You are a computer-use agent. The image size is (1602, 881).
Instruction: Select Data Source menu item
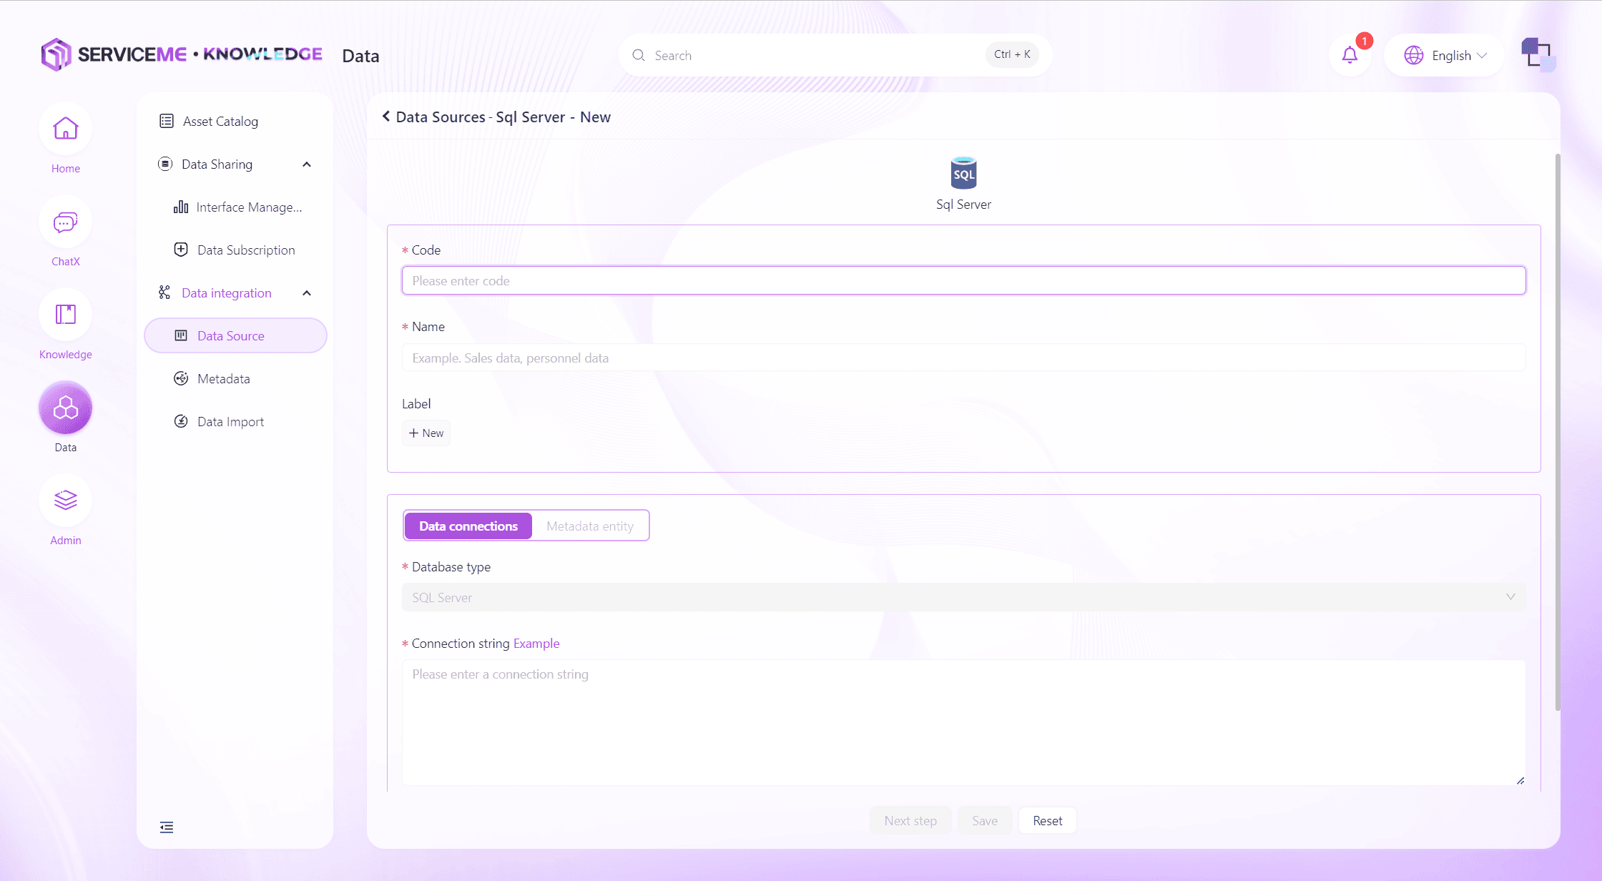pyautogui.click(x=235, y=336)
